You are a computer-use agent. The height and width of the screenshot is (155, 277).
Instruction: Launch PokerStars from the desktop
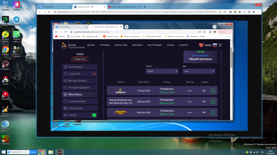point(5,94)
